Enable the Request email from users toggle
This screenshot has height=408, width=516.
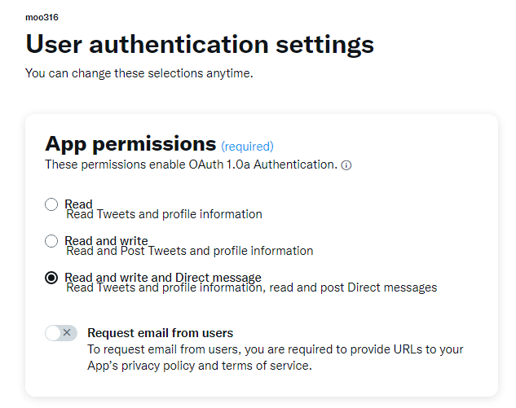(61, 333)
